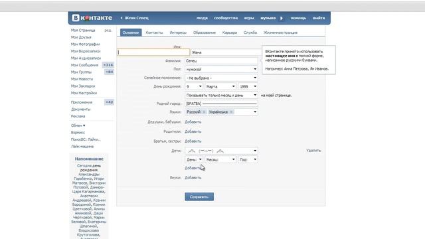The width and height of the screenshot is (425, 239).
Task: Click the Родной город input field
Action: click(221, 104)
